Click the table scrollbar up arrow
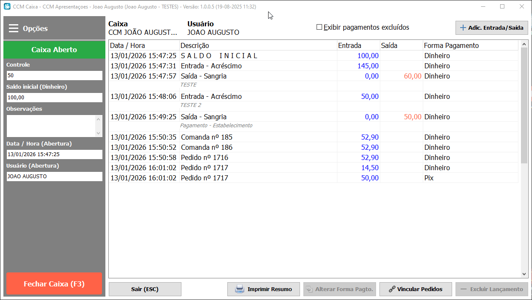Screen dimensions: 532x300 (x=524, y=44)
